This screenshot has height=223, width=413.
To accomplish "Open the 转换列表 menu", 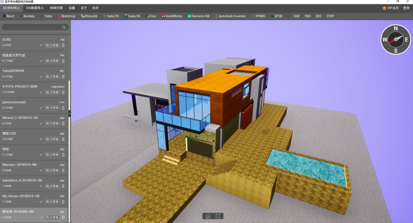I will pyautogui.click(x=56, y=8).
